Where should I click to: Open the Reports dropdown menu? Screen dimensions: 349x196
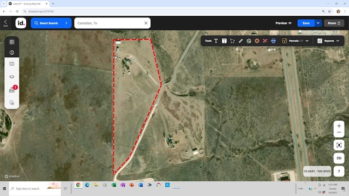coord(328,41)
